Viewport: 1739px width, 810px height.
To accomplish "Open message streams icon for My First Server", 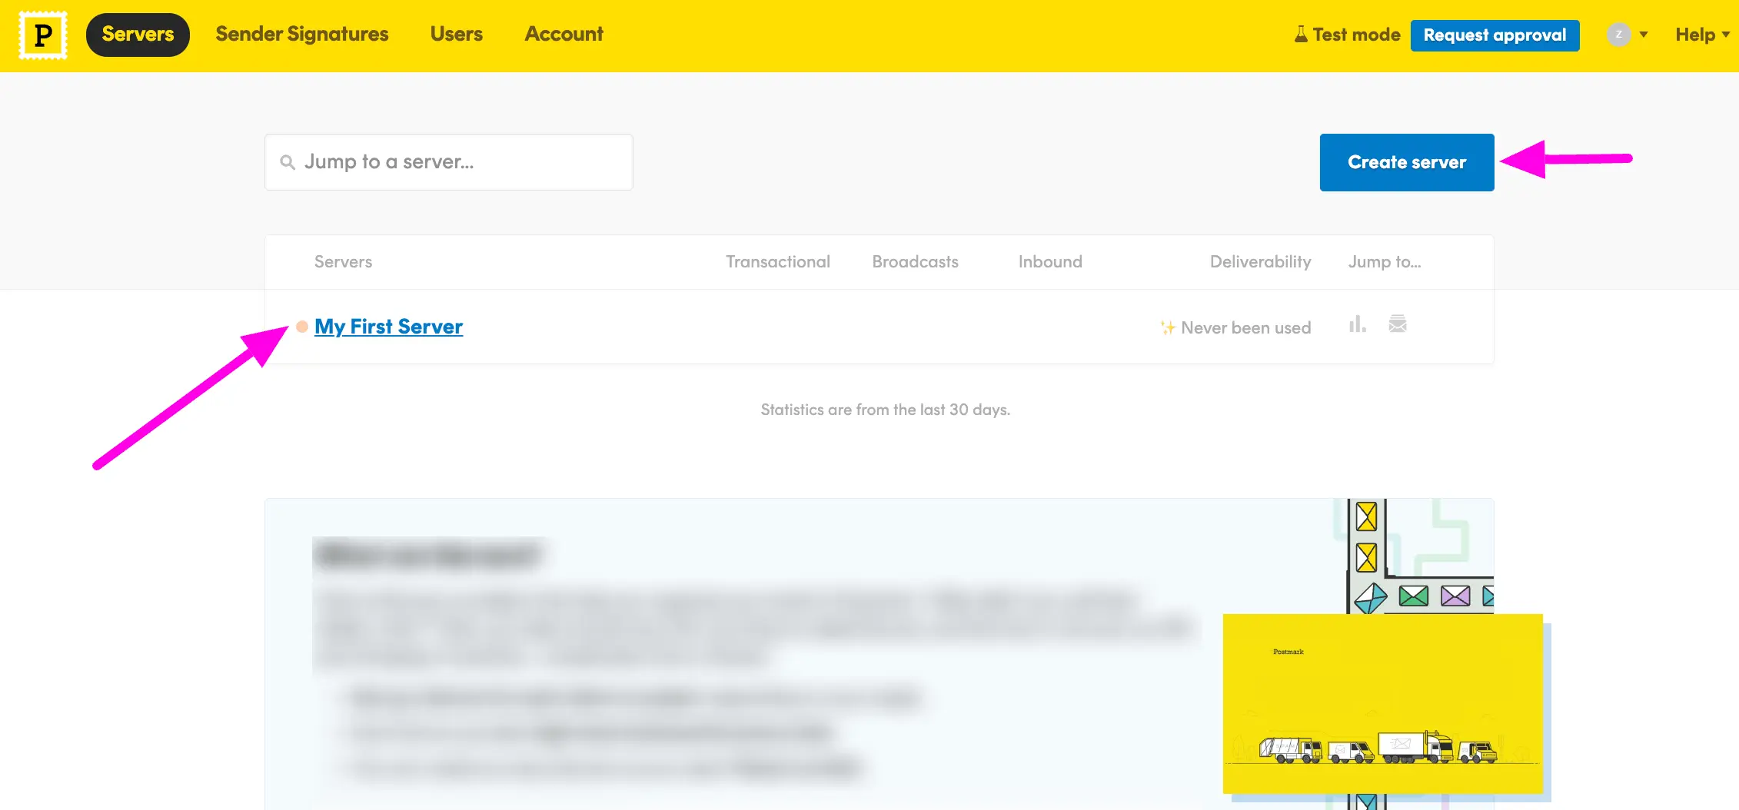I will 1398,324.
